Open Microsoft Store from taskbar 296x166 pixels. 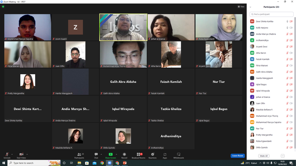coord(87,163)
